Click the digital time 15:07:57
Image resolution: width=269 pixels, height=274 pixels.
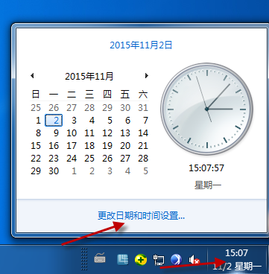(206, 168)
